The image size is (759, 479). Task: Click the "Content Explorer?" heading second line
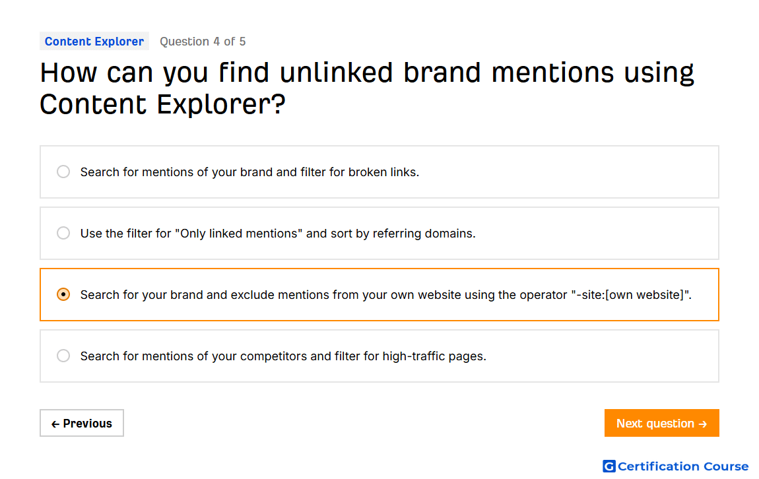coord(162,104)
